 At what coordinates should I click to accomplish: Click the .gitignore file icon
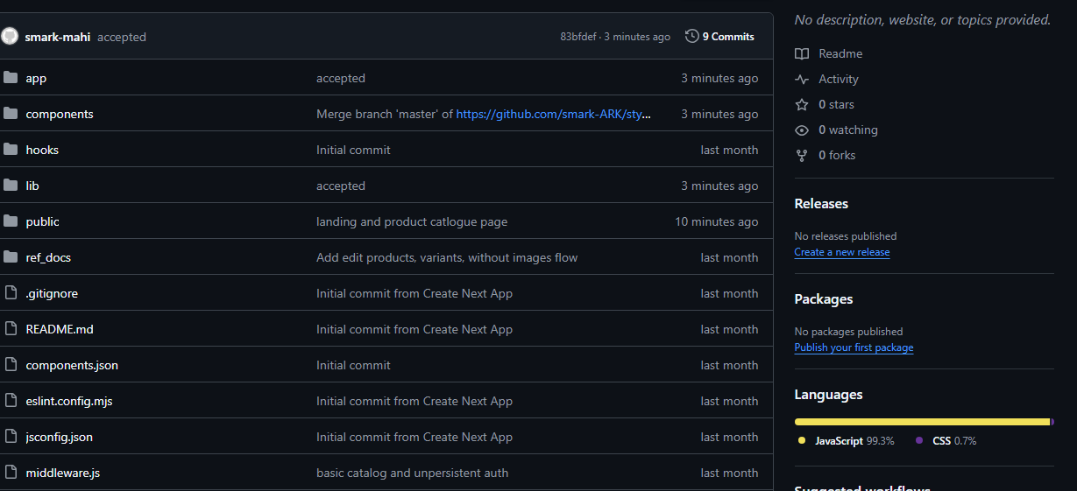pos(11,293)
